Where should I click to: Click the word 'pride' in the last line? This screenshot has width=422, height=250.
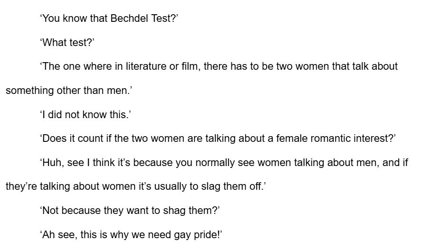pyautogui.click(x=218, y=235)
